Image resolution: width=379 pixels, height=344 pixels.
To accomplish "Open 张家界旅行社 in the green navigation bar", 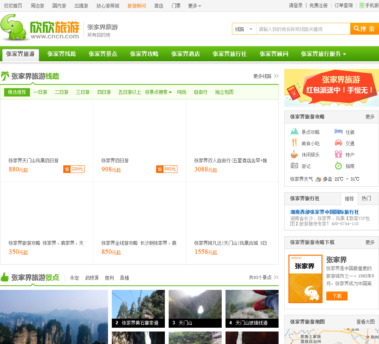I will pyautogui.click(x=230, y=54).
